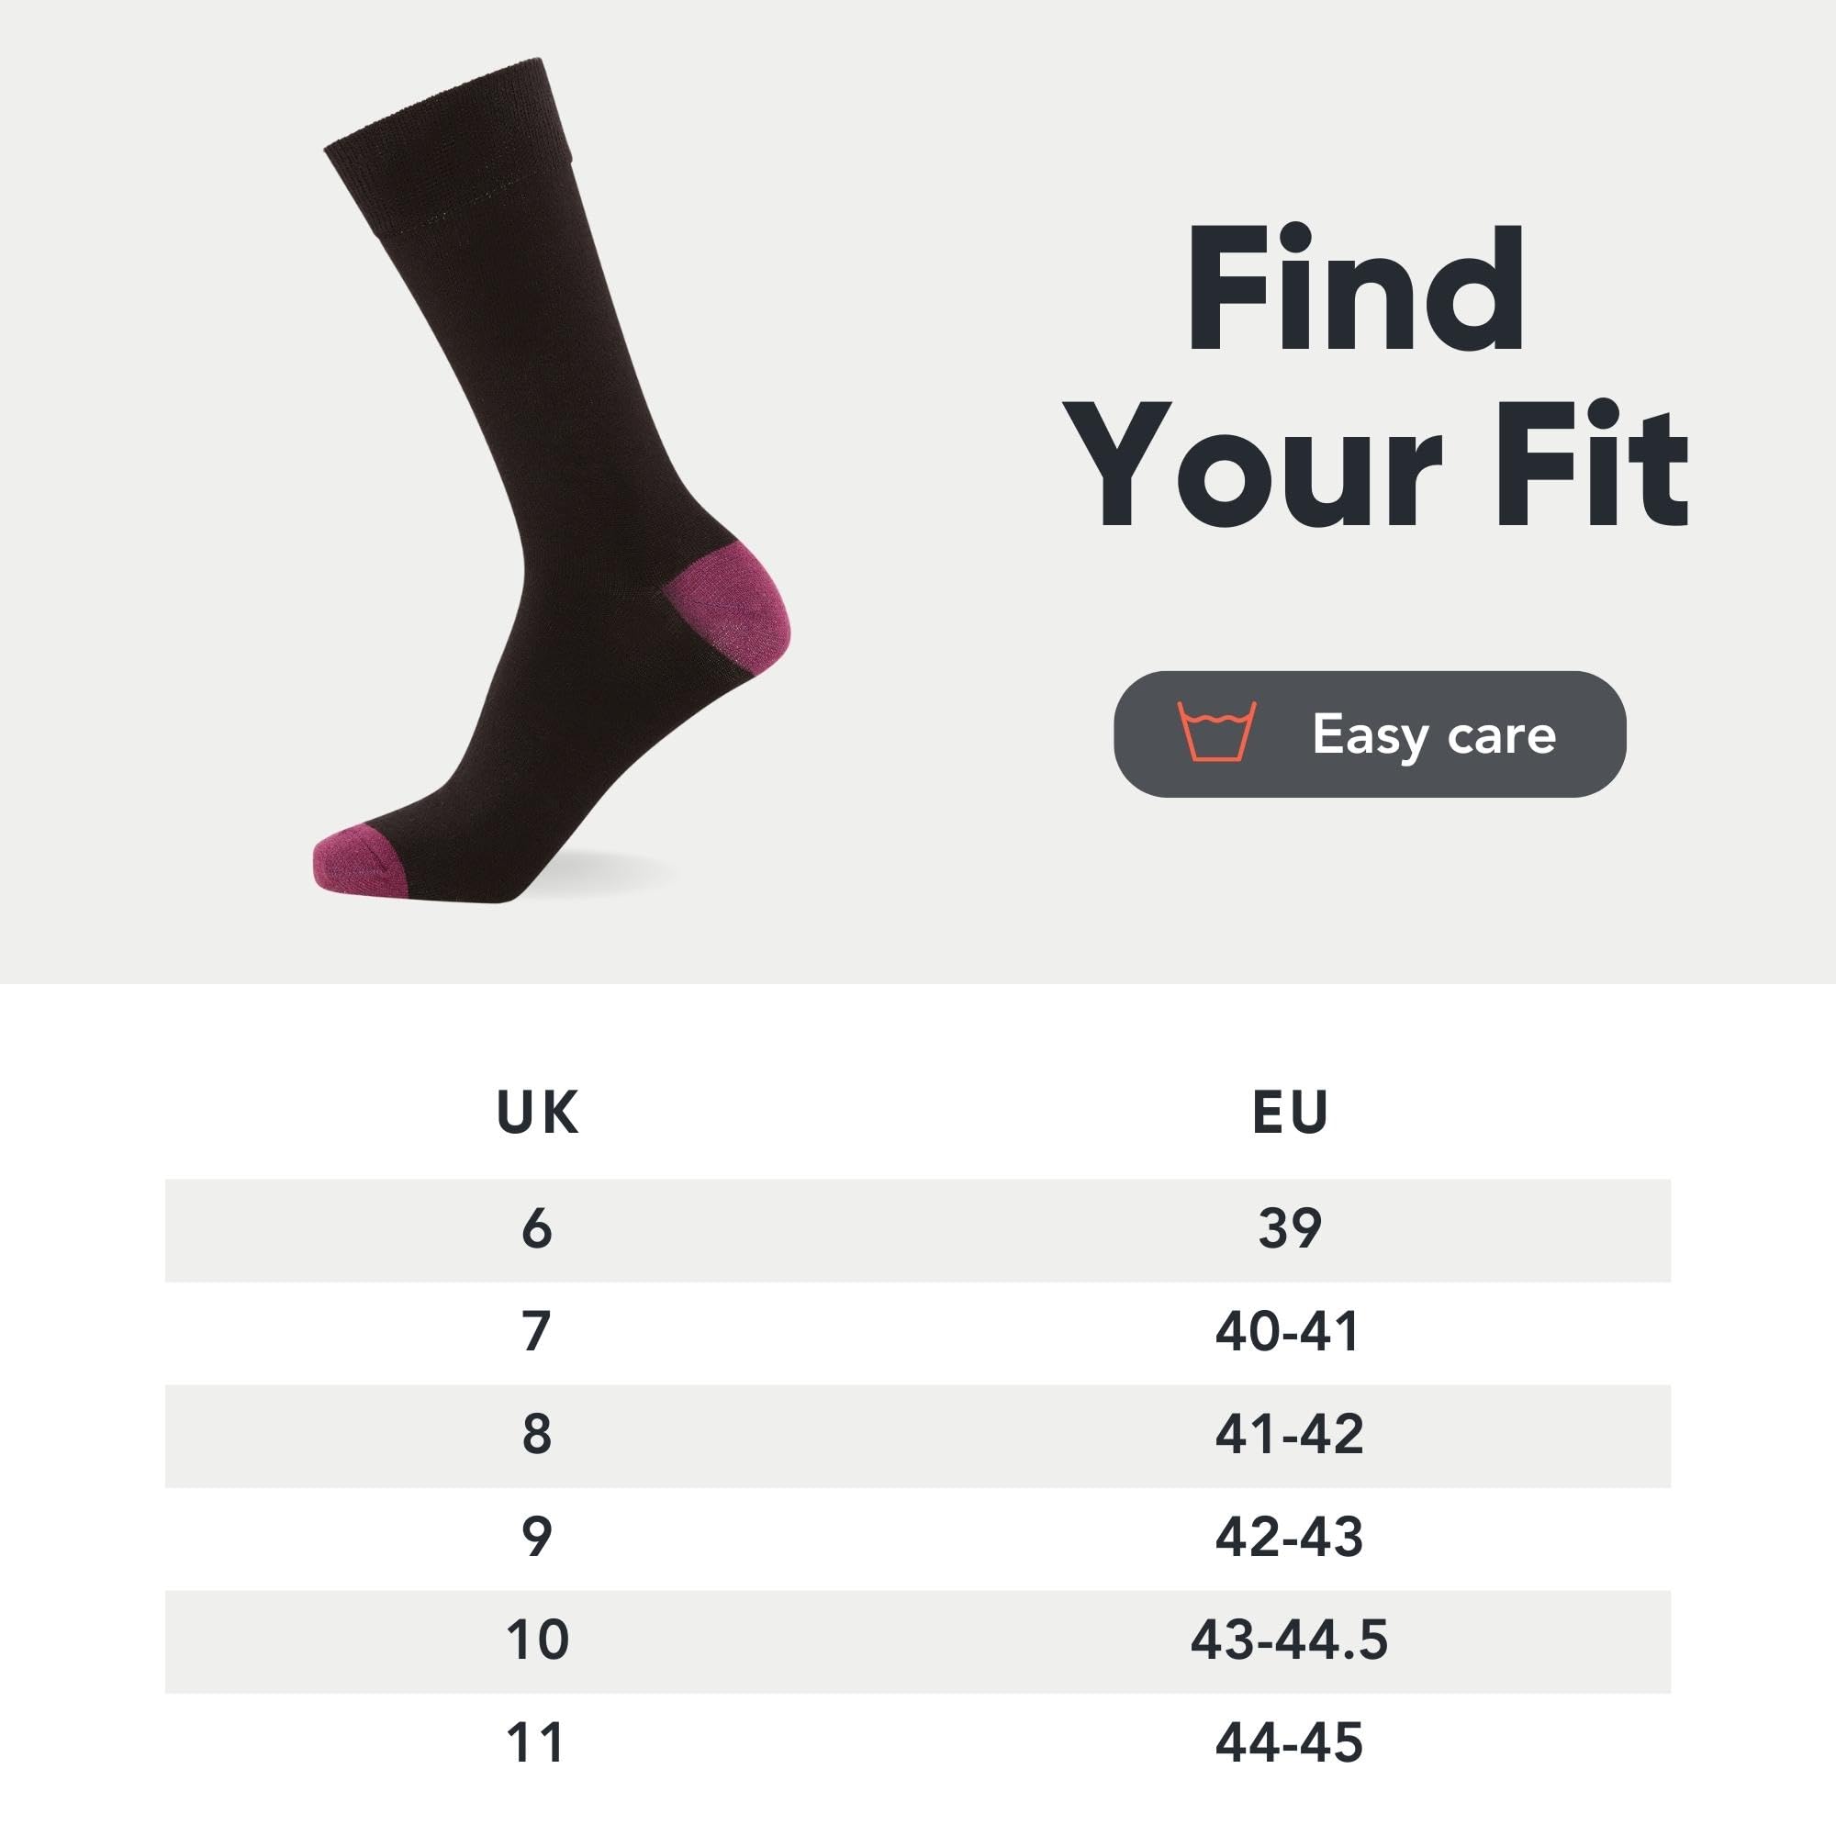Click the EU size 42-43 cell
This screenshot has width=1836, height=1836.
1290,1537
